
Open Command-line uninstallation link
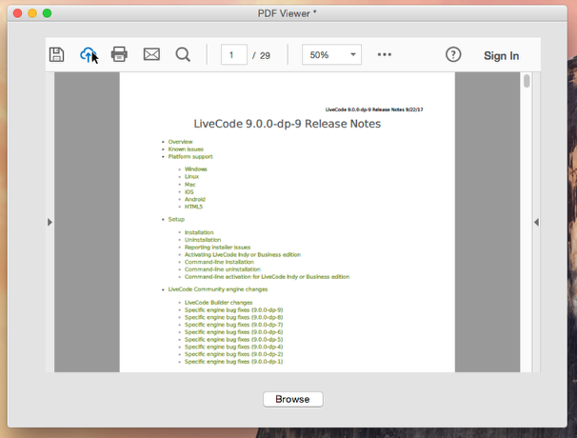pos(223,269)
